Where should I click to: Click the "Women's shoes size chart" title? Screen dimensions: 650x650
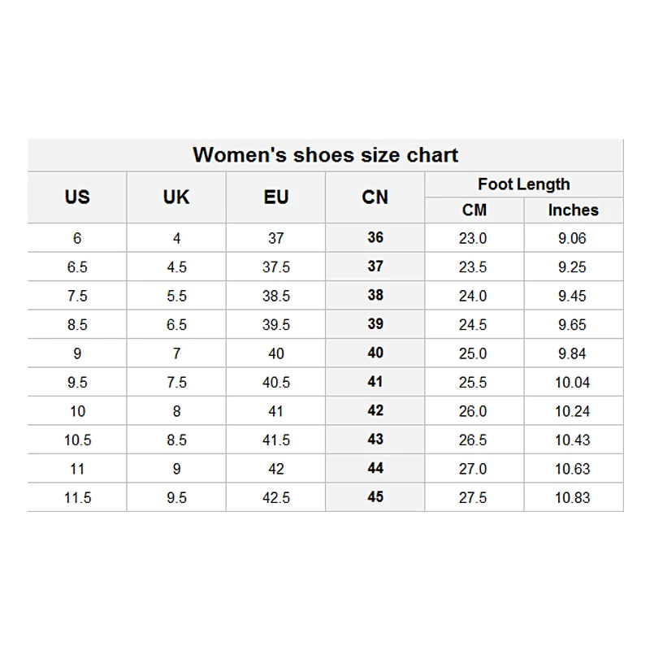tap(325, 155)
